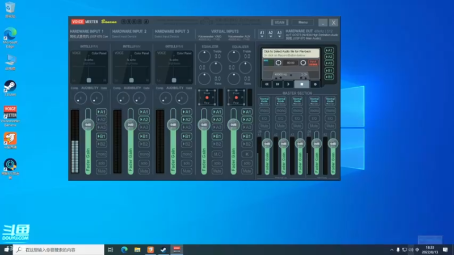Toggle K on Voicemeeter AUX strip
The width and height of the screenshot is (454, 255).
coord(247,154)
